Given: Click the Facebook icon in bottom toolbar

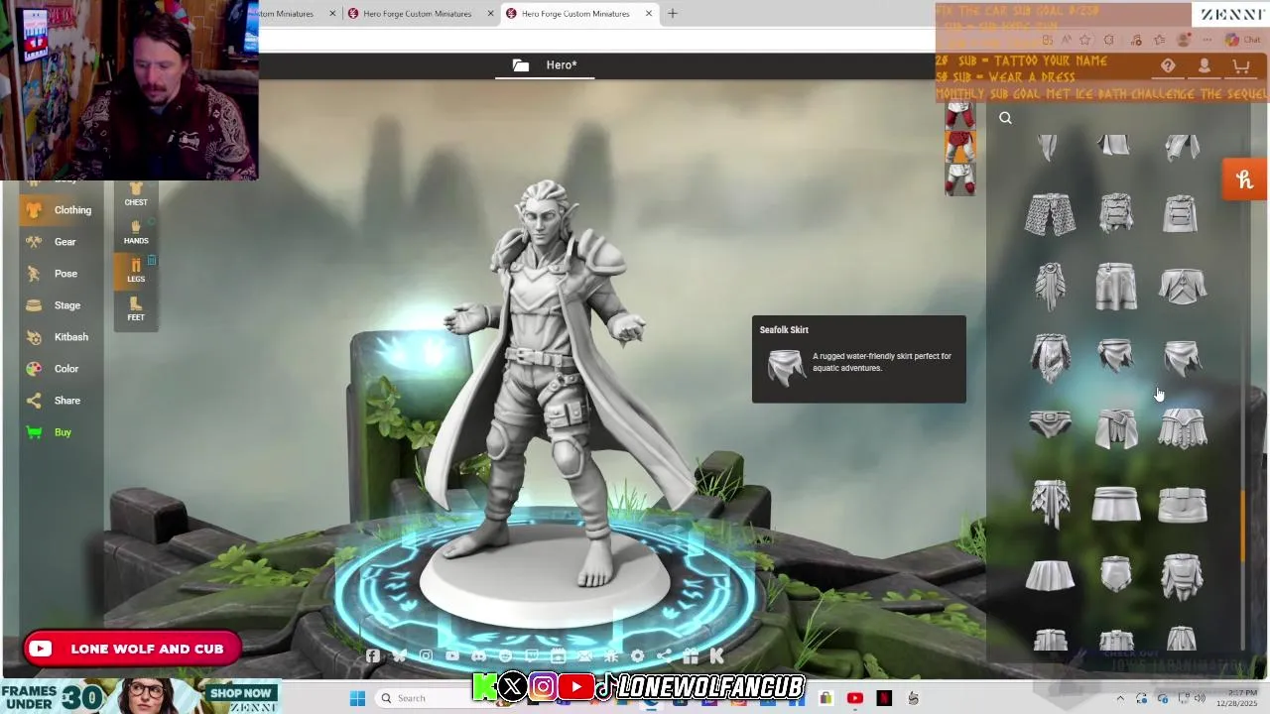Looking at the screenshot, I should [x=373, y=655].
